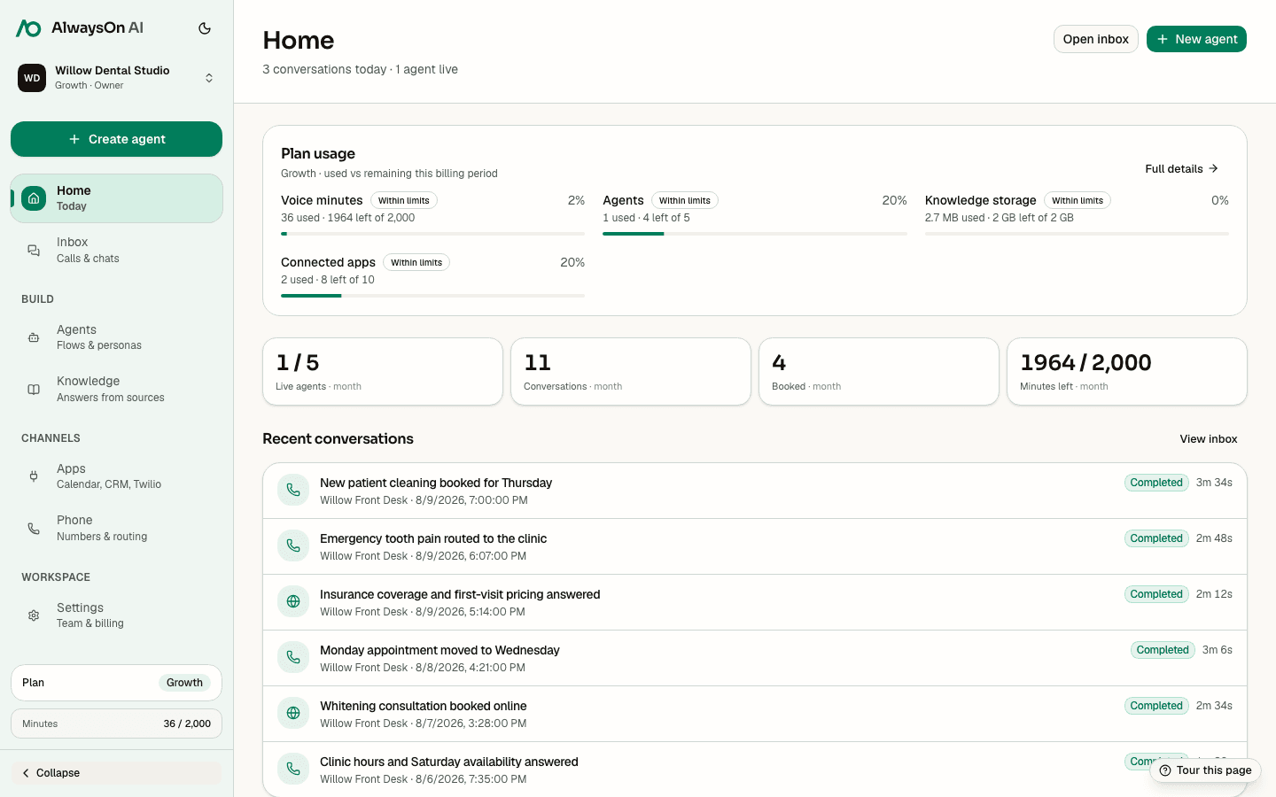Click the chevron-left icon beside Collapse

tap(26, 773)
